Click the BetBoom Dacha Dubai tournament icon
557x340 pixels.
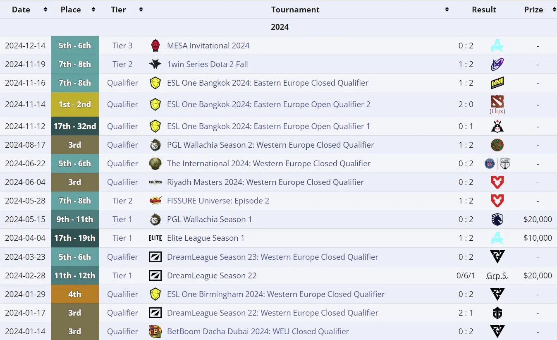coord(155,331)
